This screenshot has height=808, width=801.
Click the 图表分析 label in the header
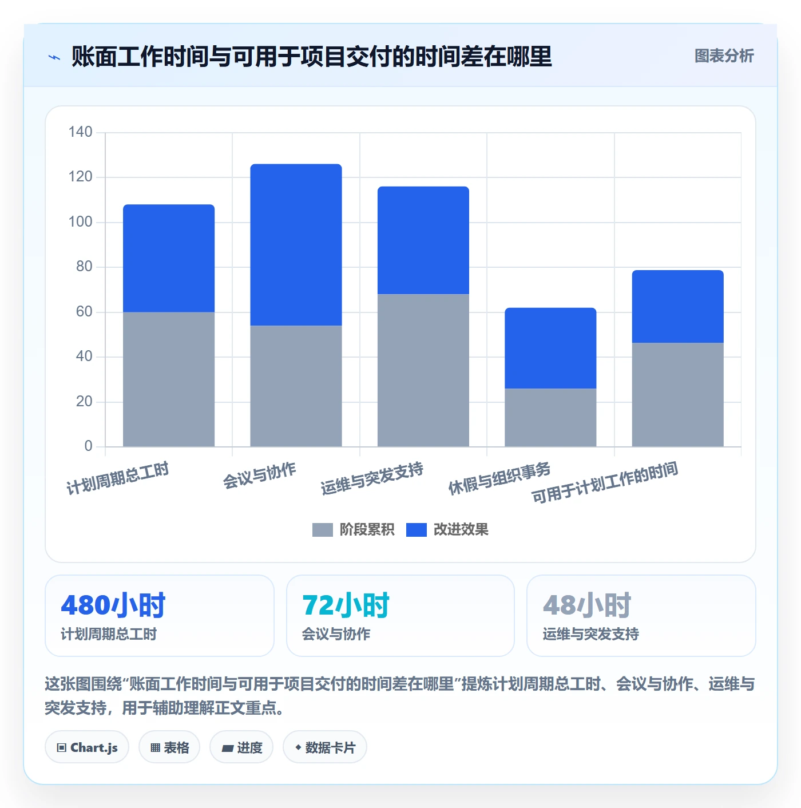tap(724, 56)
